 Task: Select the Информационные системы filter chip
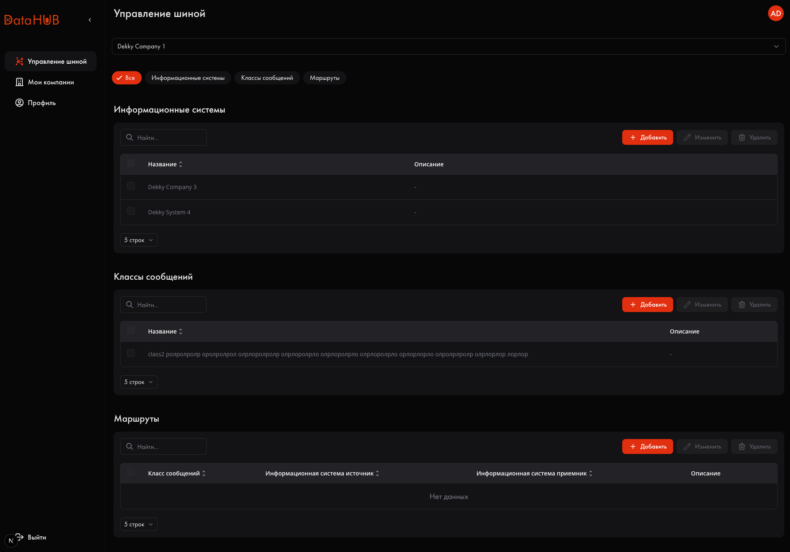pyautogui.click(x=188, y=78)
